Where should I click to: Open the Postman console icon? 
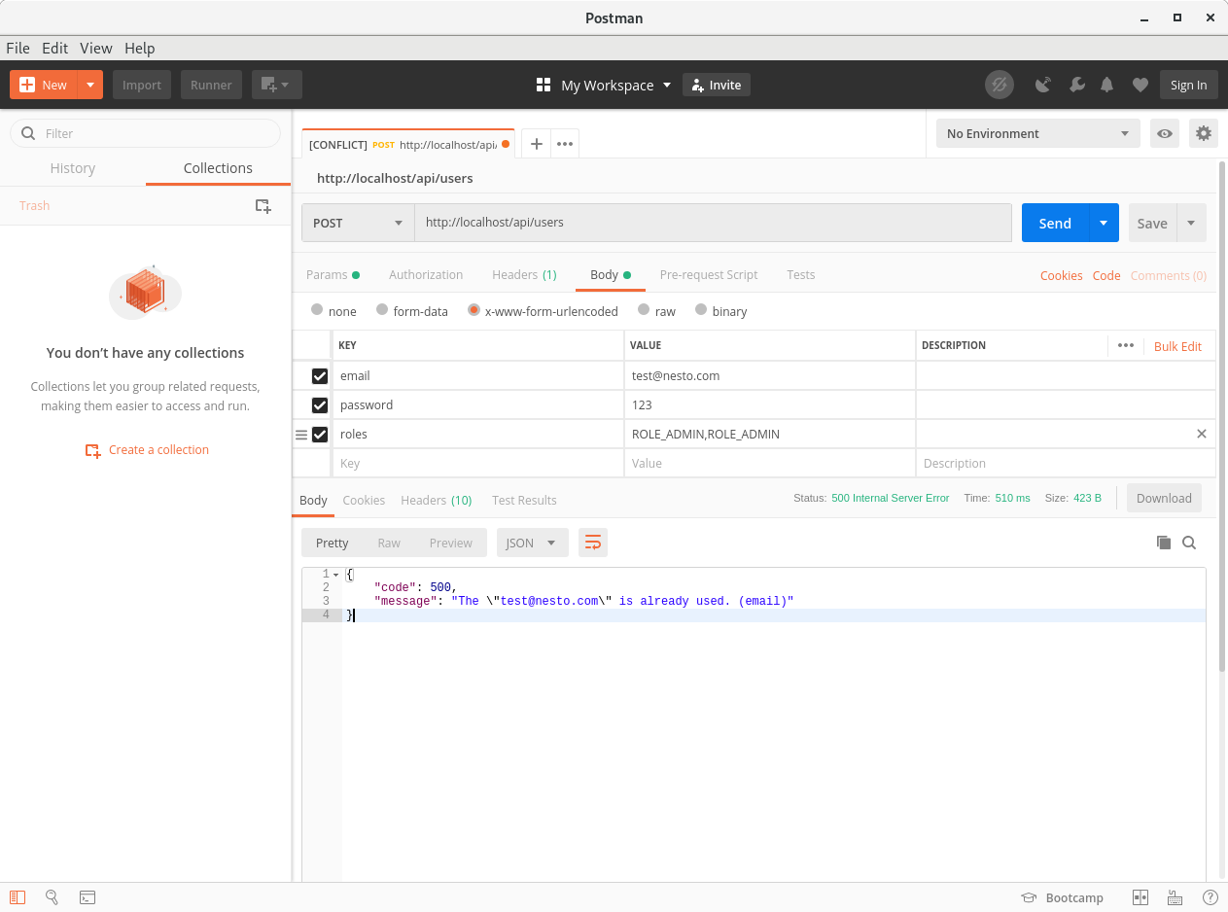(x=87, y=897)
